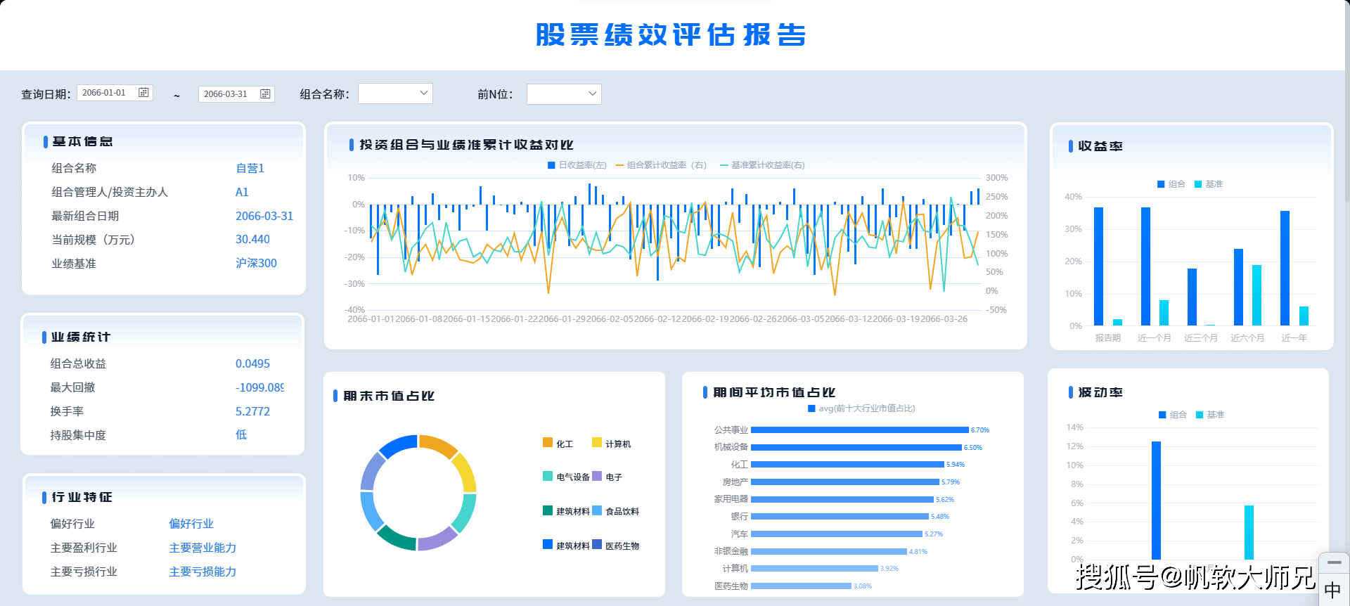Open the start date calendar picker icon

143,93
